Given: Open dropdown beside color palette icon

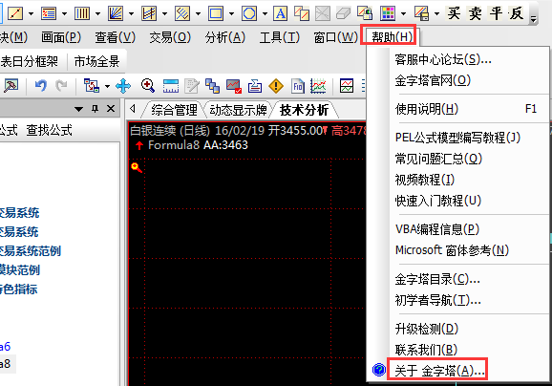Looking at the screenshot, I should pos(403,14).
